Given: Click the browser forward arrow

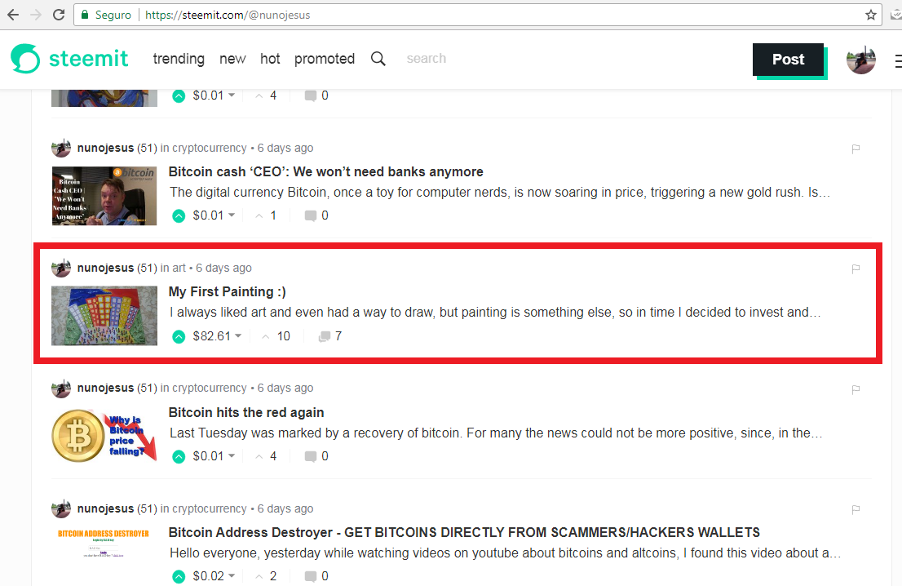Looking at the screenshot, I should pos(36,15).
